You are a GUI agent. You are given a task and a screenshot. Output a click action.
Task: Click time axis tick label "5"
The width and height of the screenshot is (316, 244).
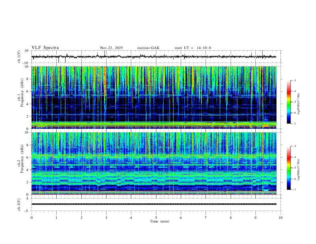[156, 218]
